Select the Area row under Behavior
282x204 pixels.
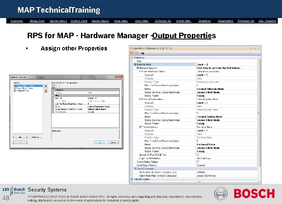point(195,61)
